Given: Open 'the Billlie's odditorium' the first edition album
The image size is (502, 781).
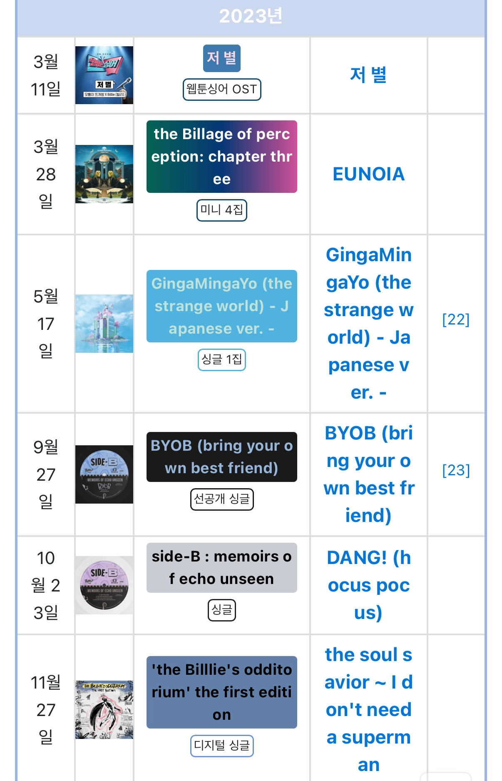Looking at the screenshot, I should click(222, 692).
